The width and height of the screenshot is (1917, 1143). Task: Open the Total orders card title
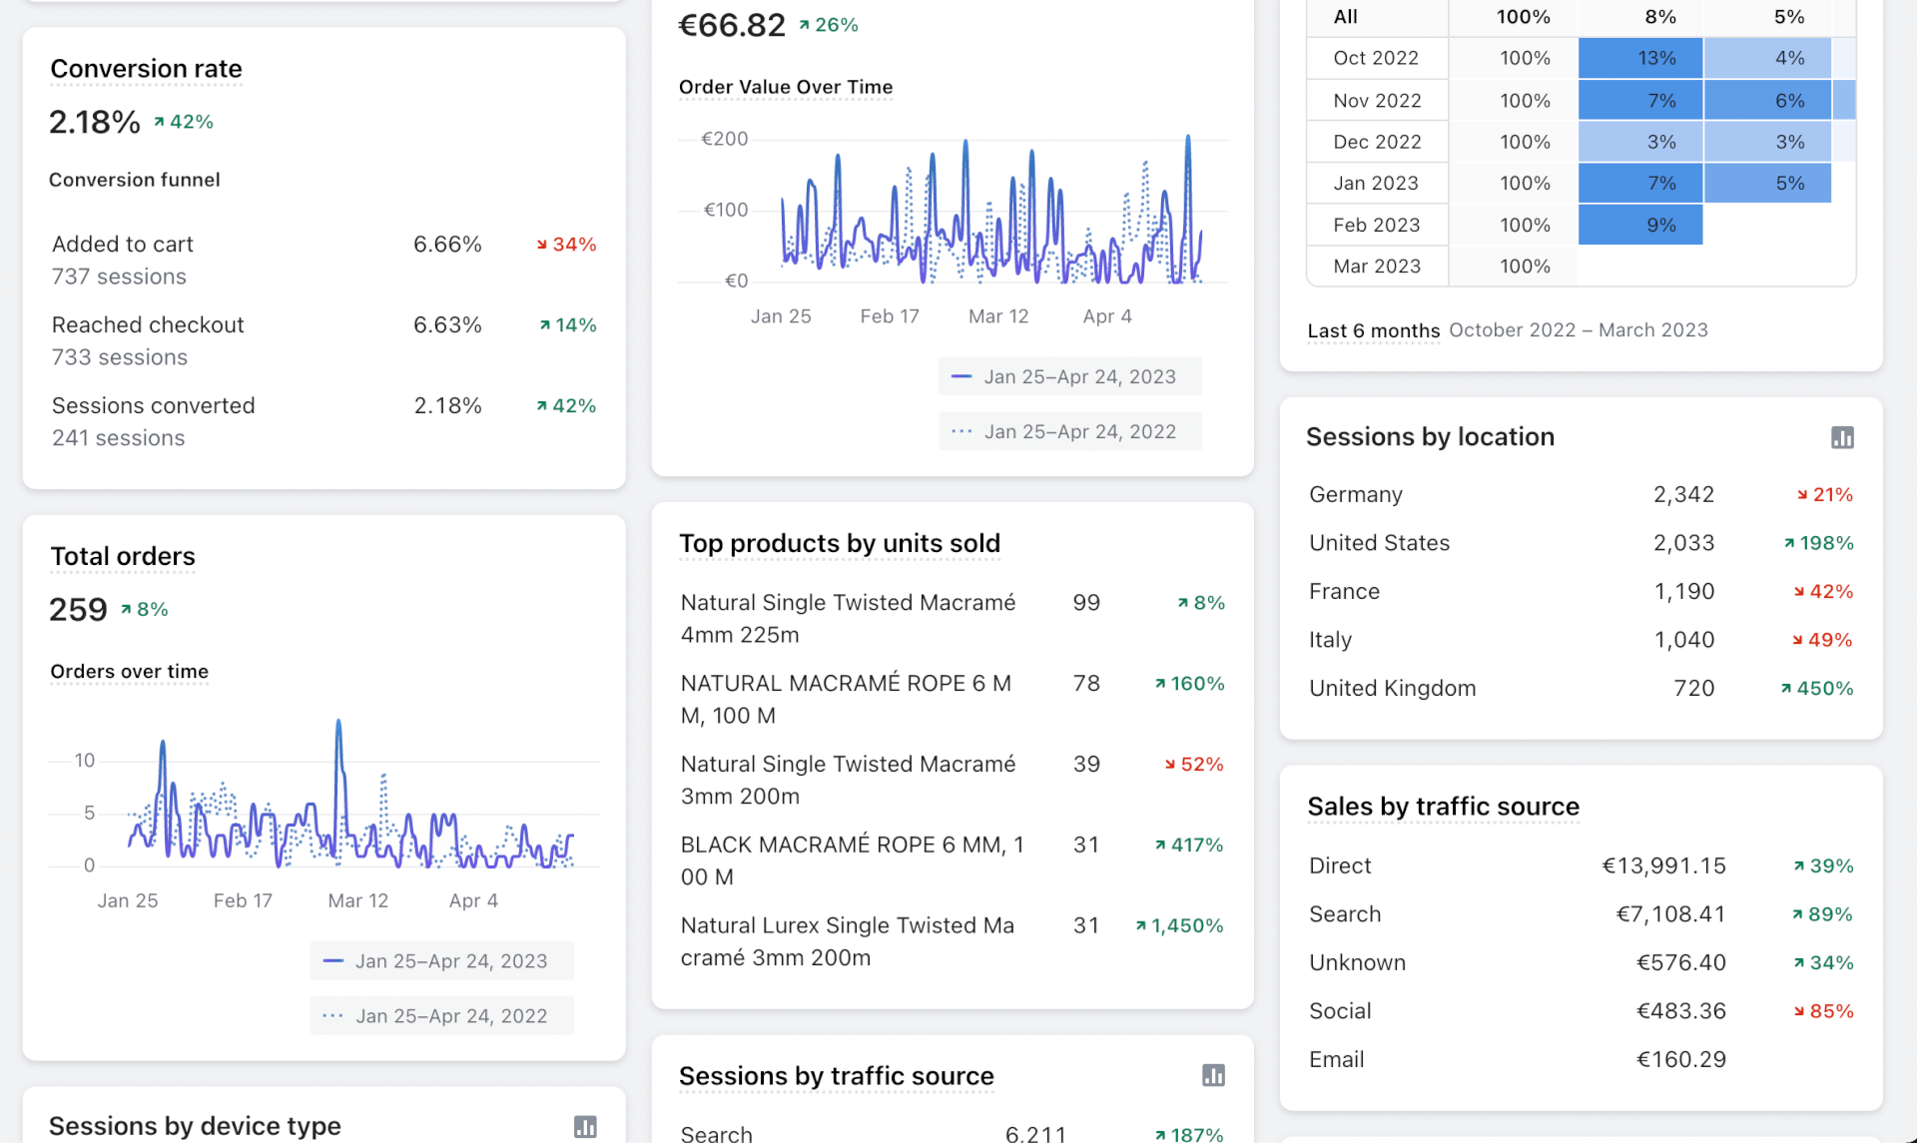pyautogui.click(x=123, y=556)
